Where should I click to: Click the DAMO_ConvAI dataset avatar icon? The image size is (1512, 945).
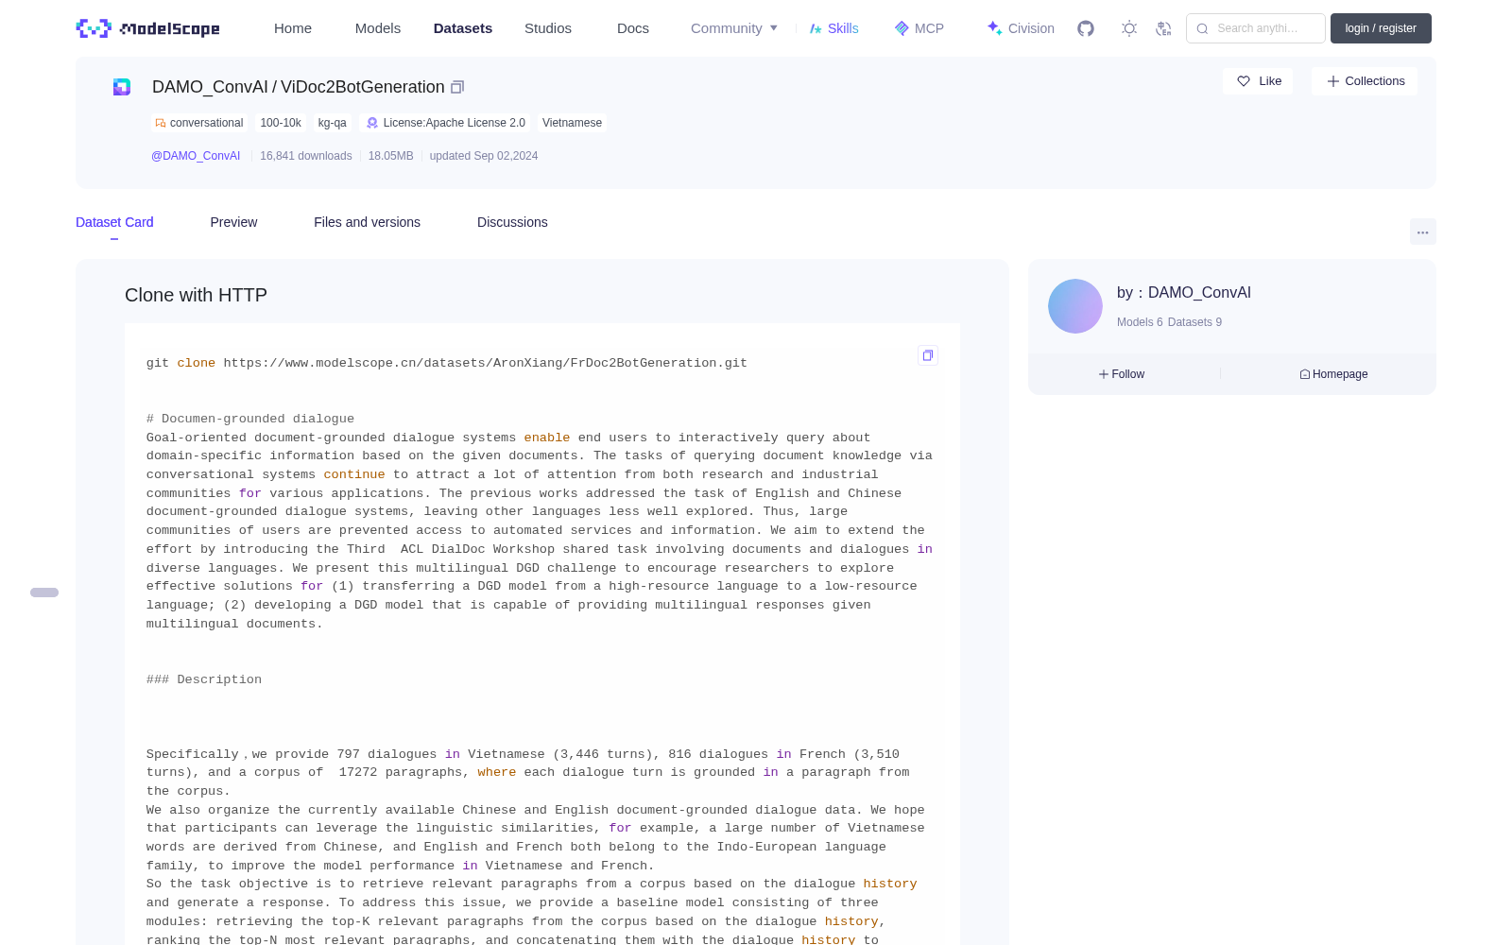tap(122, 87)
